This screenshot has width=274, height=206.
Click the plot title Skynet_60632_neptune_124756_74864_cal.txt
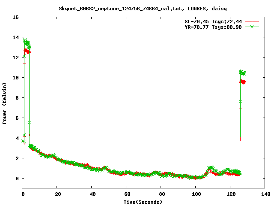[120, 9]
